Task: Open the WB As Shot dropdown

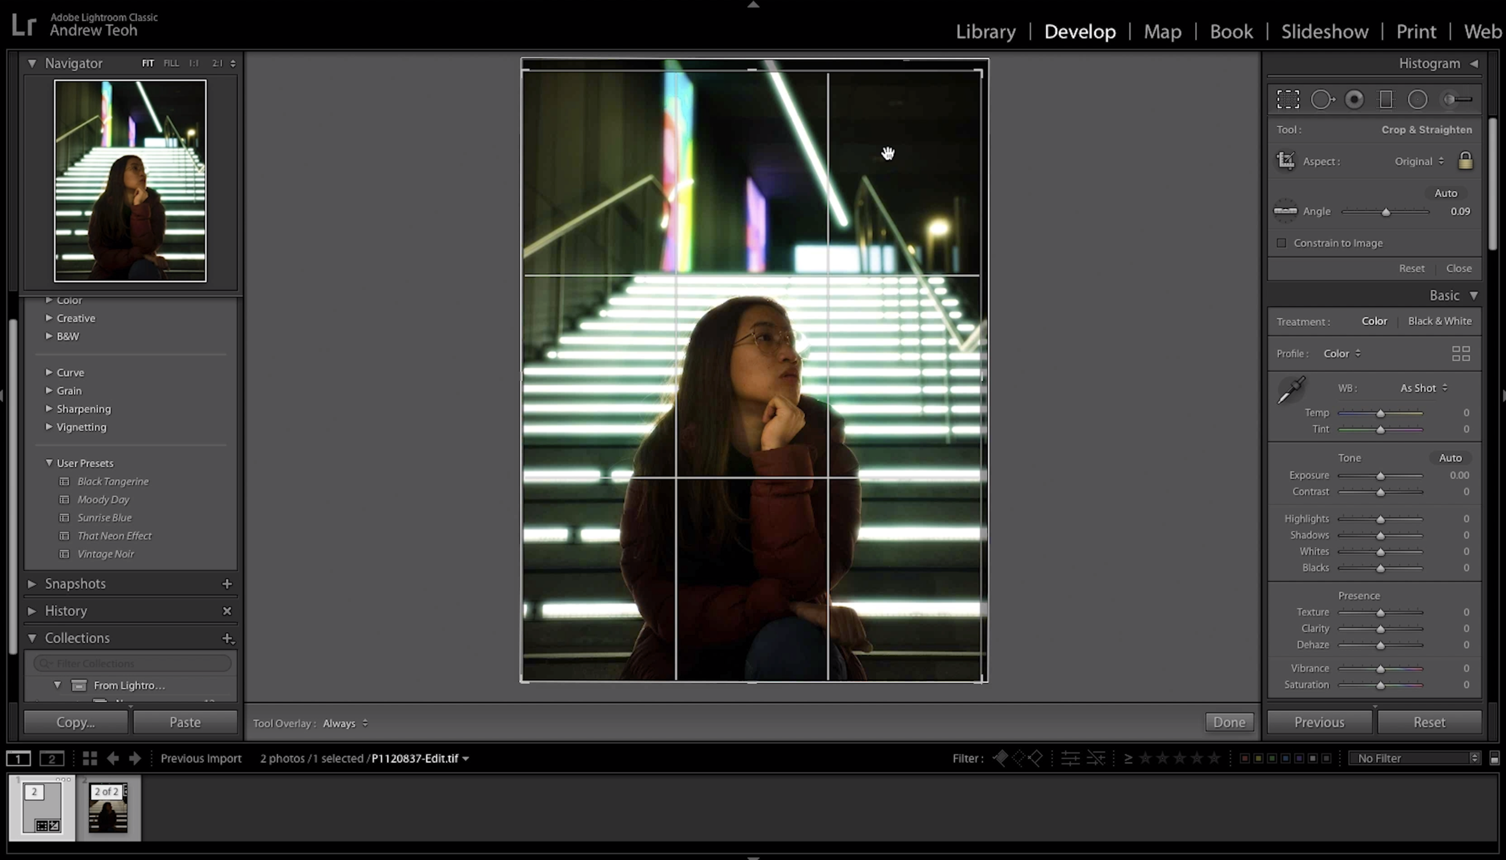Action: click(1422, 388)
